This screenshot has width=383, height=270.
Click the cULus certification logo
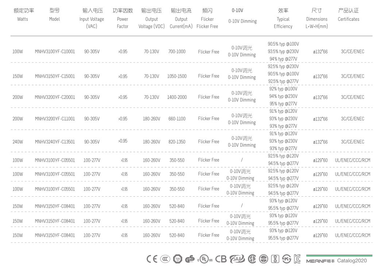click(205, 259)
